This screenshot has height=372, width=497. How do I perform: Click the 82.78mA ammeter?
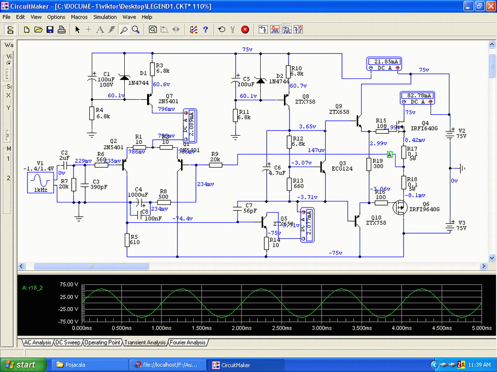pyautogui.click(x=417, y=98)
